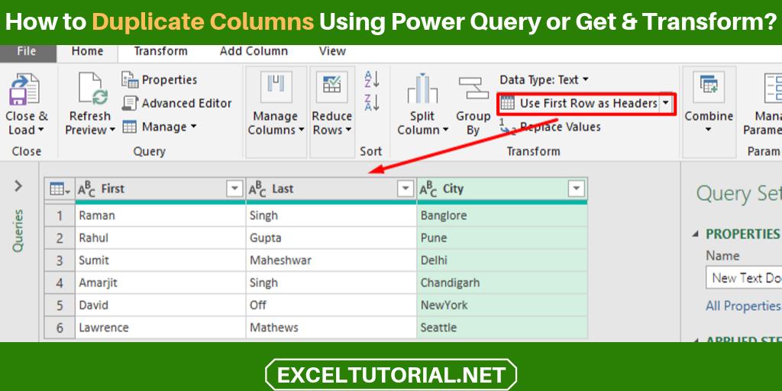Switch to the View tab
The image size is (782, 391).
(332, 51)
